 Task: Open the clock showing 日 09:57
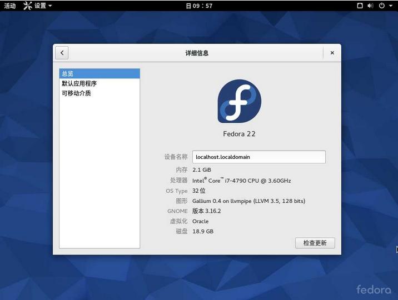pyautogui.click(x=199, y=6)
